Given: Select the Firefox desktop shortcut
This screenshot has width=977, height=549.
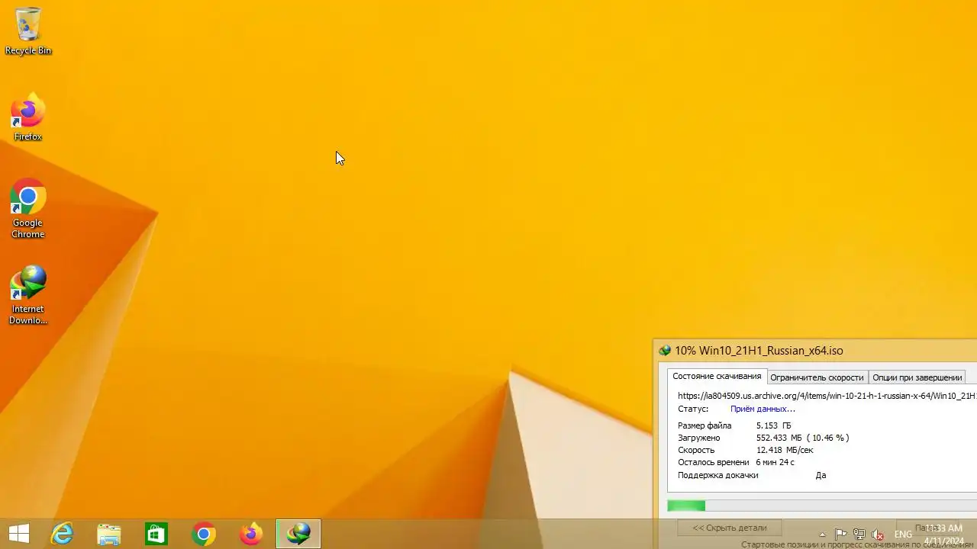Looking at the screenshot, I should point(28,118).
